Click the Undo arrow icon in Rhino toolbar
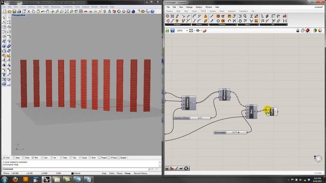The width and height of the screenshot is (326, 183). [43, 11]
